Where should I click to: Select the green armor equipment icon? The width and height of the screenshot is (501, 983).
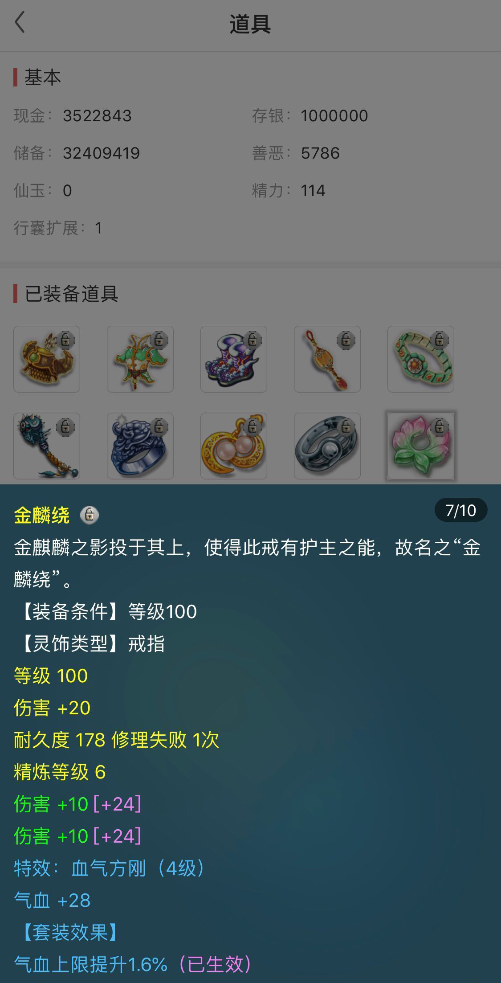click(140, 359)
